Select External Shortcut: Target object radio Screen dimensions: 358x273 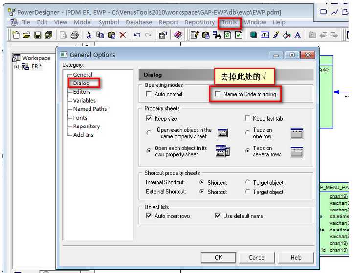point(247,191)
